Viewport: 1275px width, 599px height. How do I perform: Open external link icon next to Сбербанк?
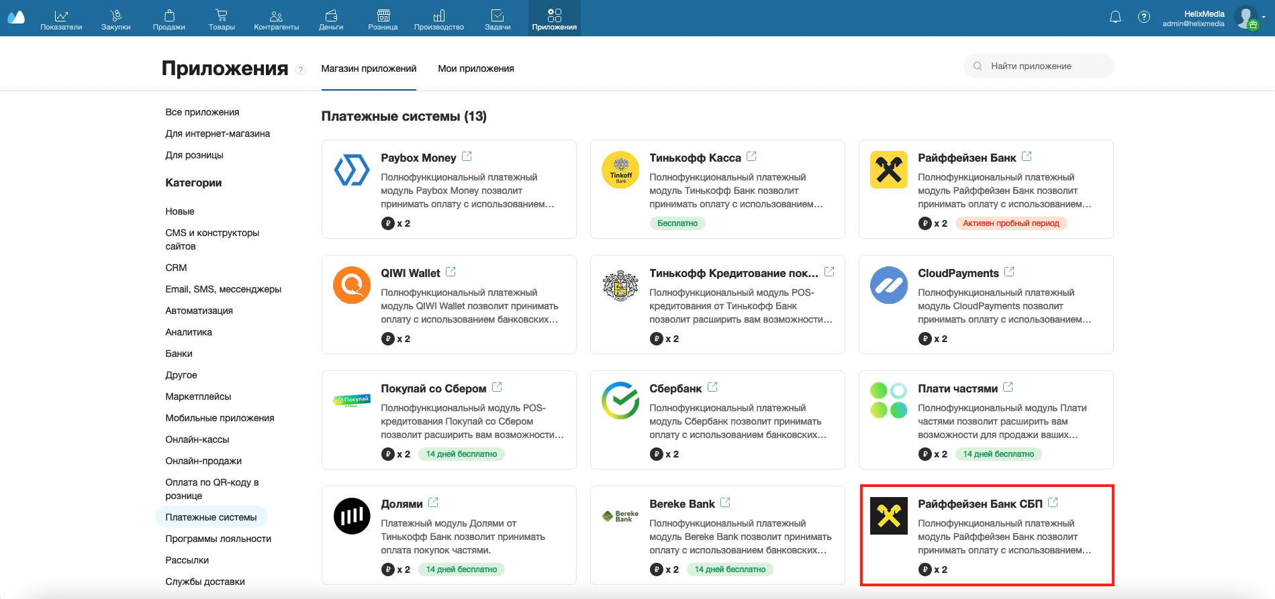[712, 387]
